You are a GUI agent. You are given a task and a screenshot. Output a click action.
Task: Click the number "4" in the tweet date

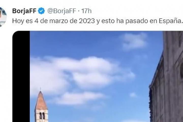[x=36, y=21]
